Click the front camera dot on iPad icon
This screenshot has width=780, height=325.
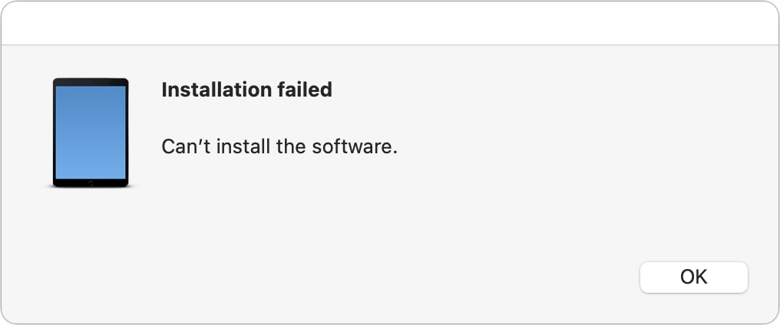(90, 81)
